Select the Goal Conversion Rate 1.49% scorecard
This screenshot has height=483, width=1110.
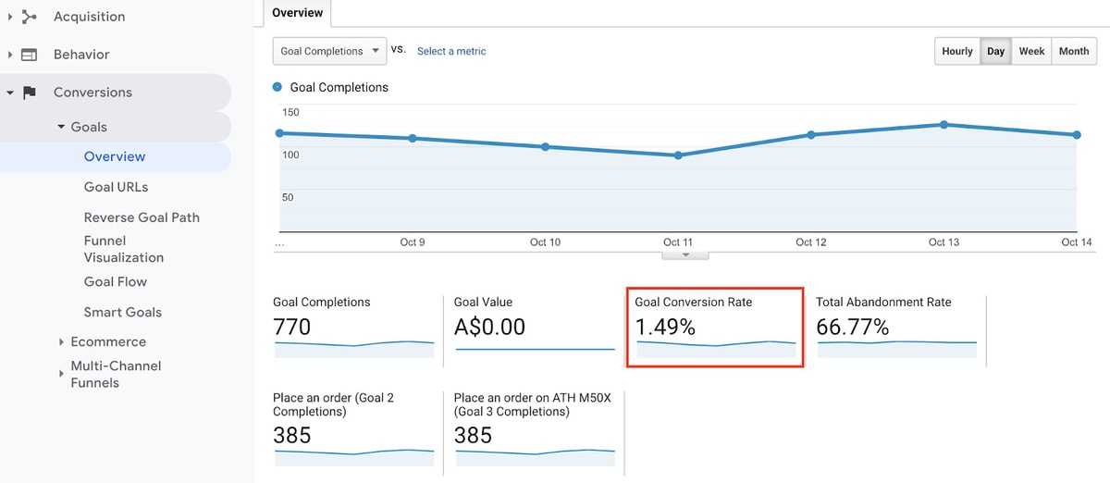pos(715,327)
